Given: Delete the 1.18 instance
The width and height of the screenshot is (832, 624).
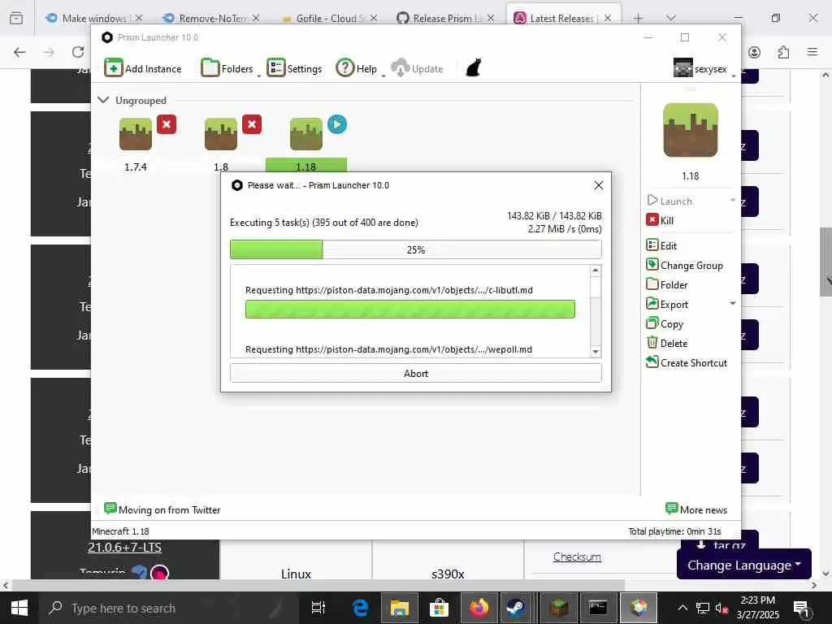Looking at the screenshot, I should [x=667, y=344].
